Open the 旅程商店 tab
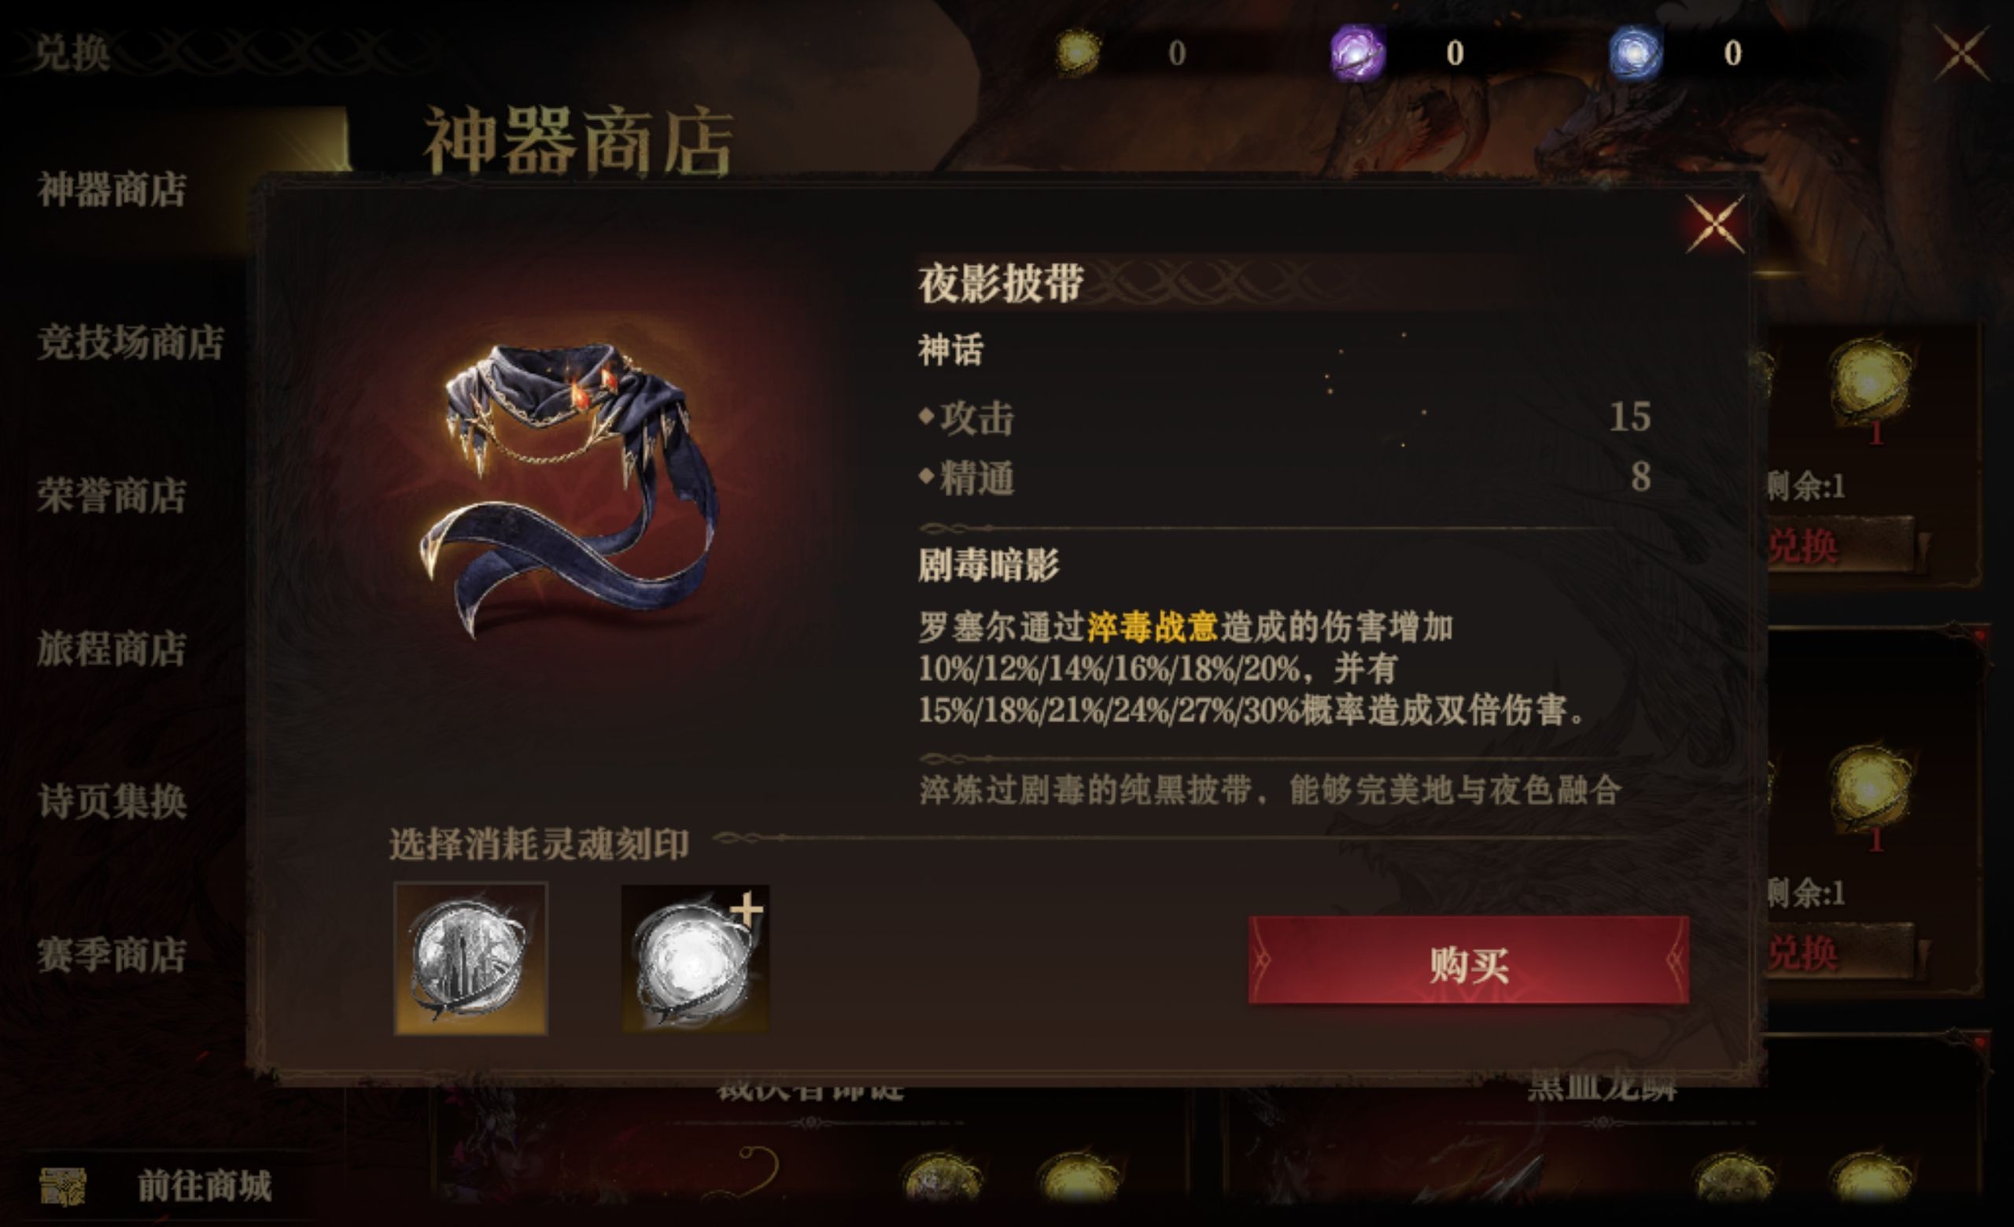2014x1227 pixels. pos(112,649)
